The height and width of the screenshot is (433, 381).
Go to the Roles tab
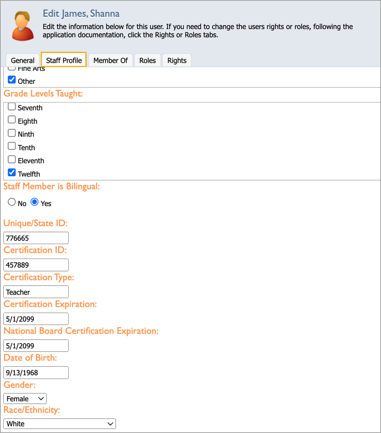click(147, 61)
